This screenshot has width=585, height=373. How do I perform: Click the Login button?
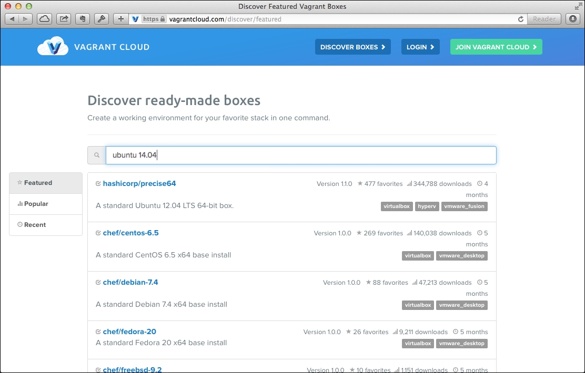point(420,47)
